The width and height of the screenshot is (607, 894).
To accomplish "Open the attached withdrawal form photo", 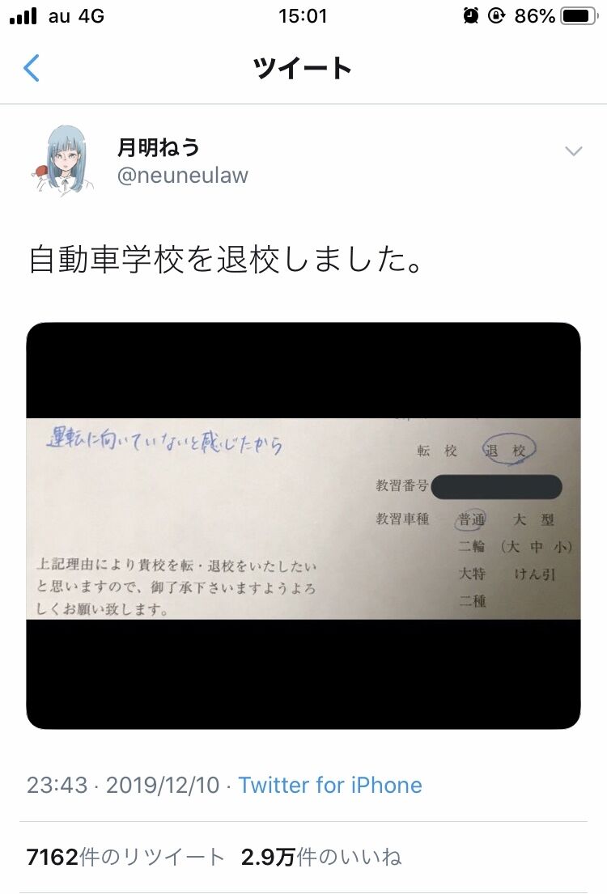I will (x=303, y=525).
